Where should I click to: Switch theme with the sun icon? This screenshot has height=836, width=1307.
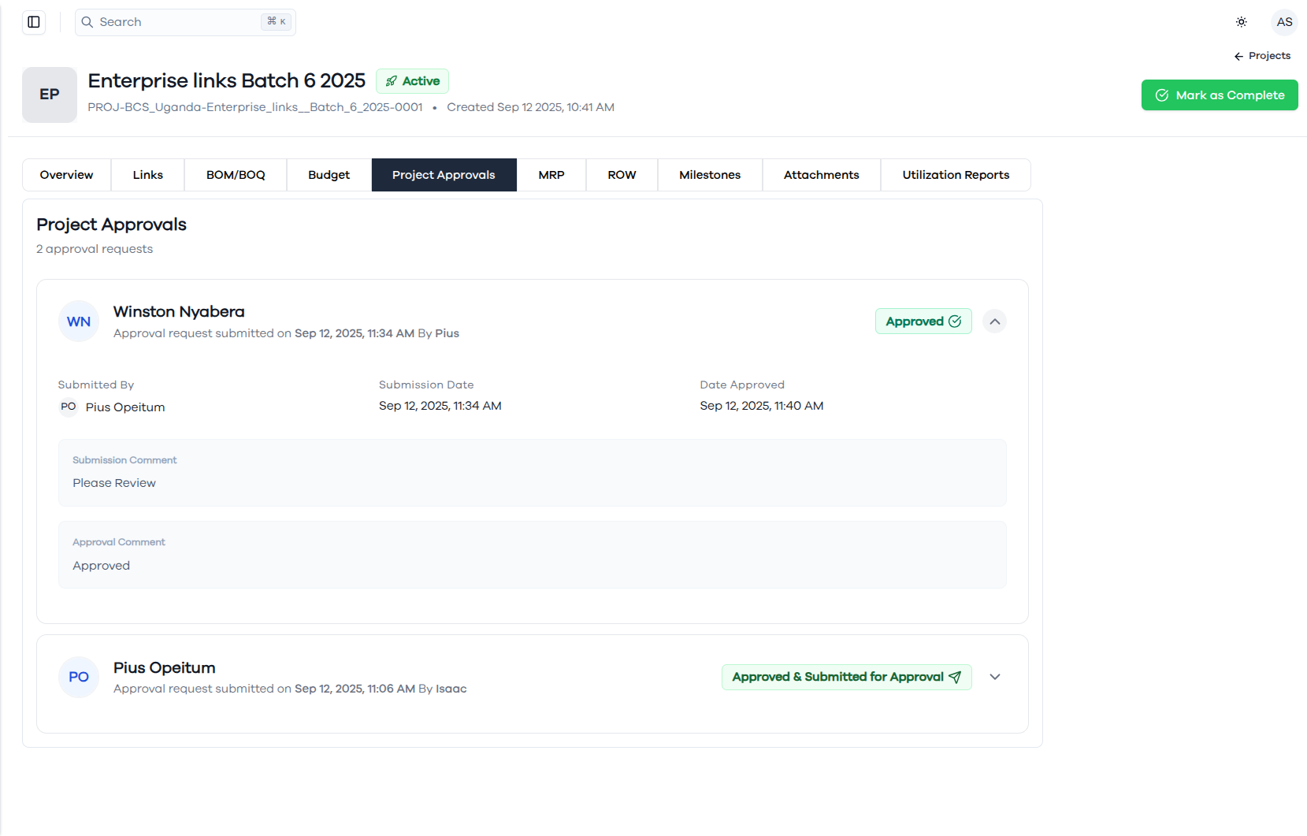coord(1242,22)
